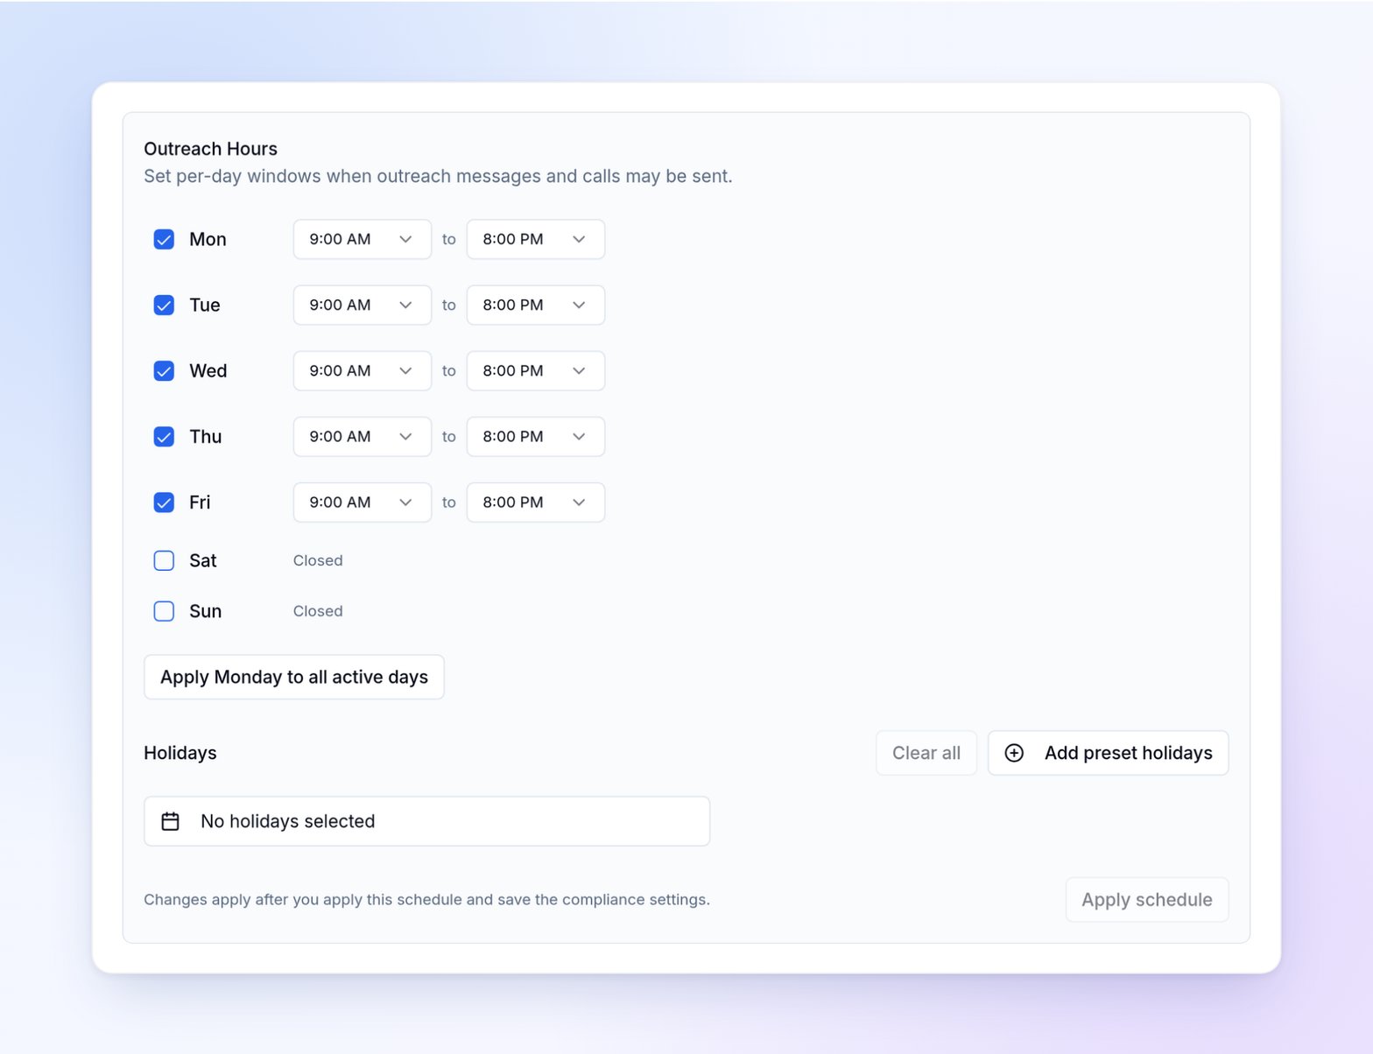The image size is (1373, 1054).
Task: Click the Clear all button
Action: click(x=926, y=753)
